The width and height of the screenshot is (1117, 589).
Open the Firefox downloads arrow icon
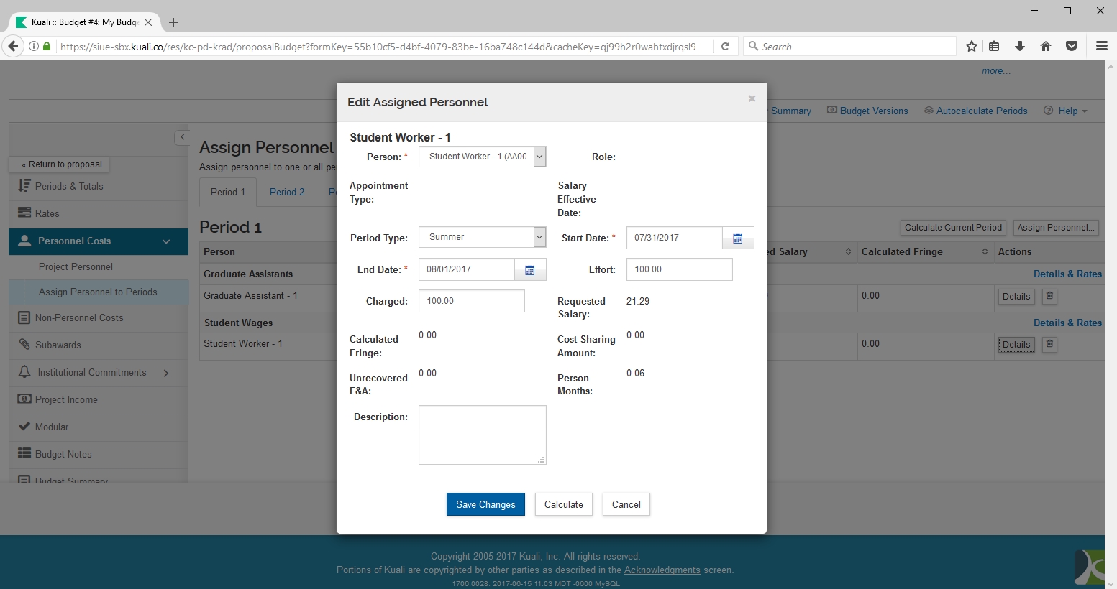coord(1020,47)
